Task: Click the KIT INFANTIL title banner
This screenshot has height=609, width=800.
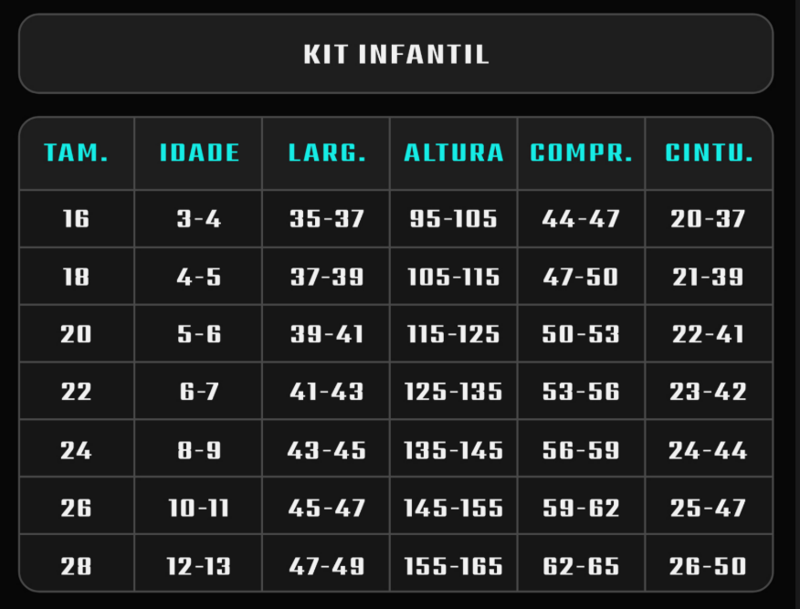Action: click(x=396, y=54)
